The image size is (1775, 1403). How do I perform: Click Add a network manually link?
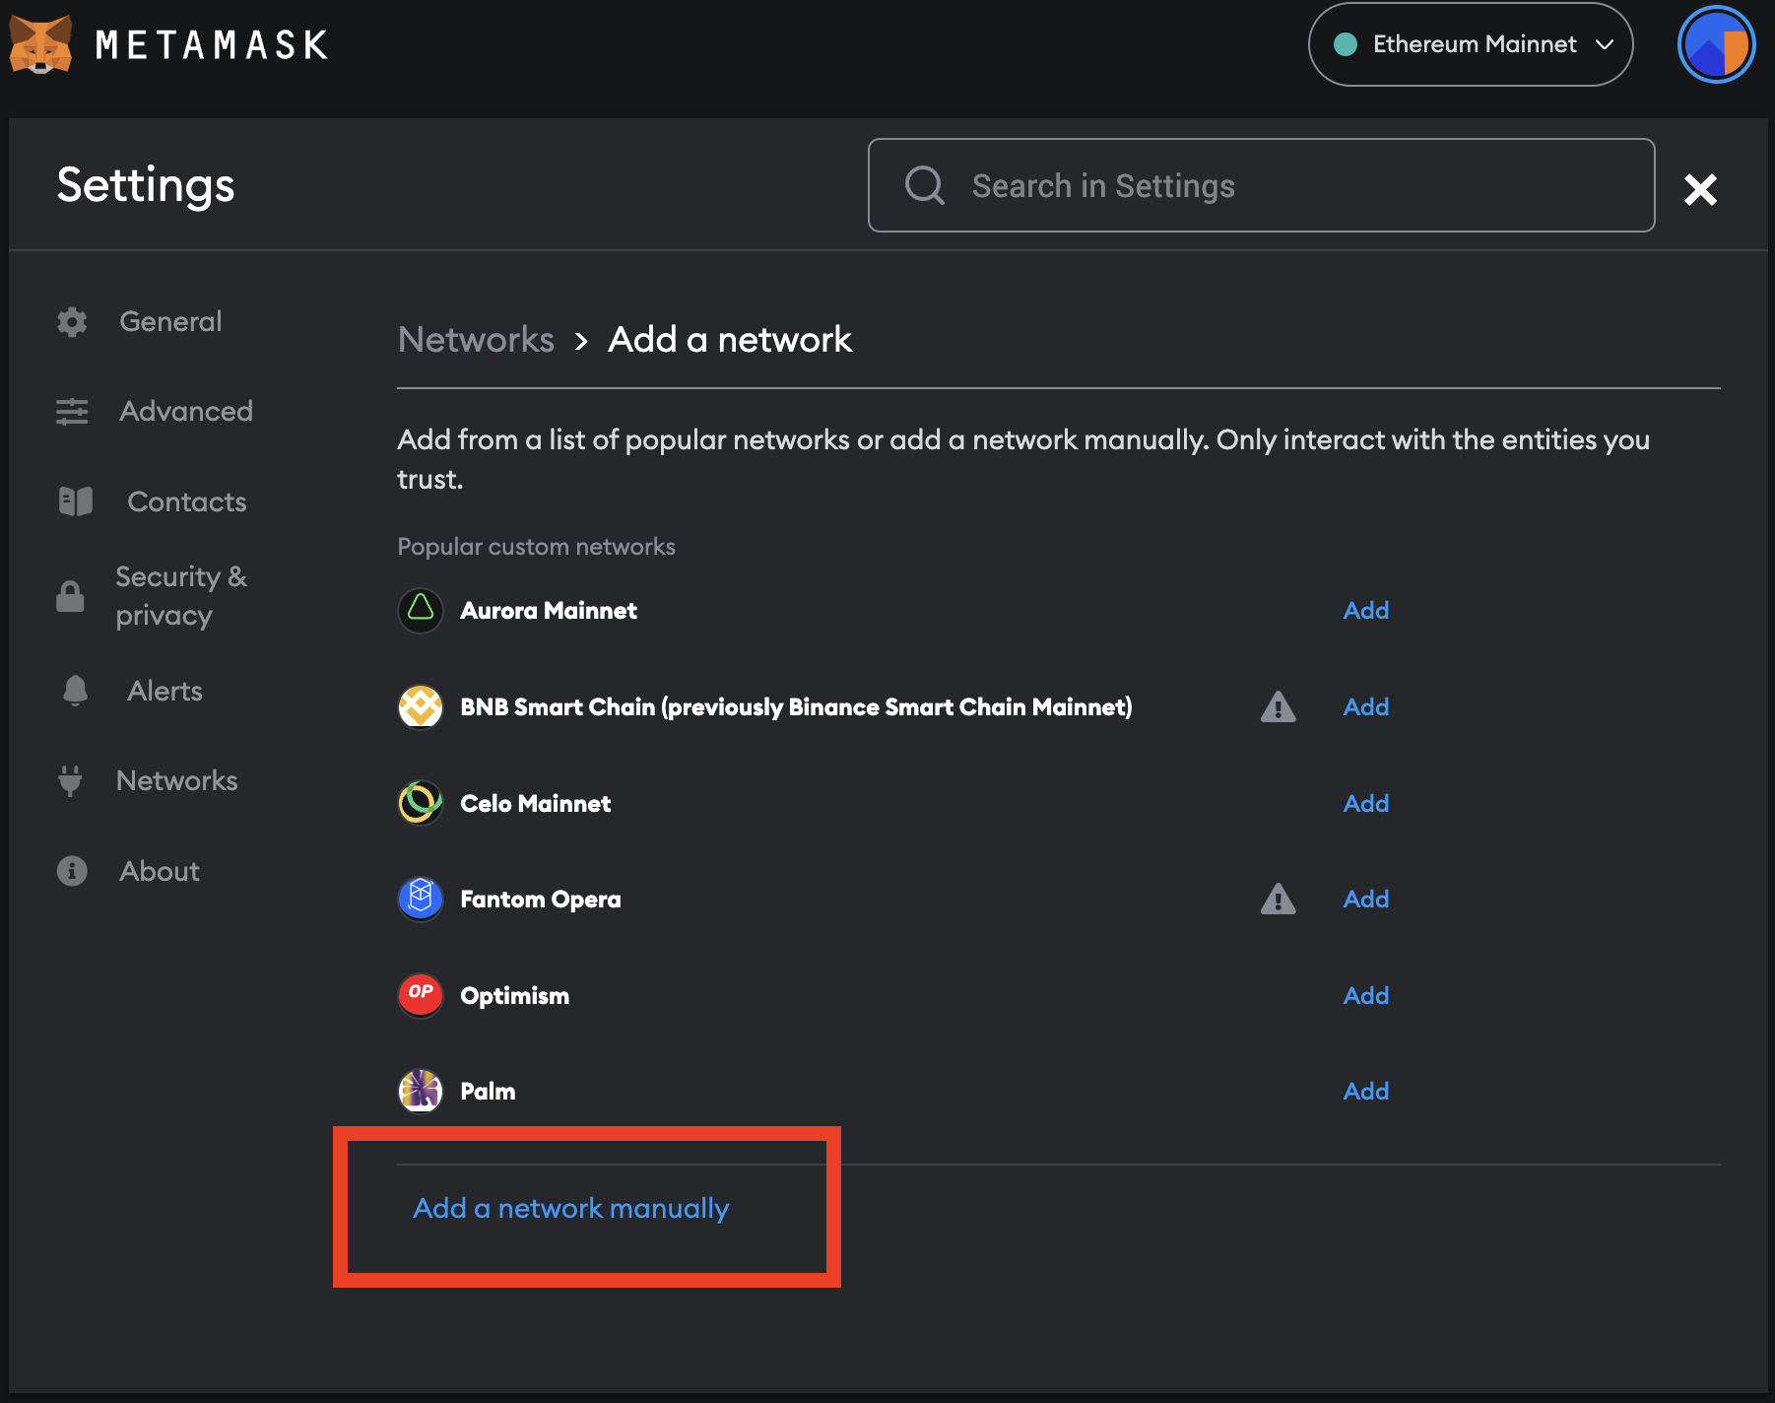pos(570,1208)
